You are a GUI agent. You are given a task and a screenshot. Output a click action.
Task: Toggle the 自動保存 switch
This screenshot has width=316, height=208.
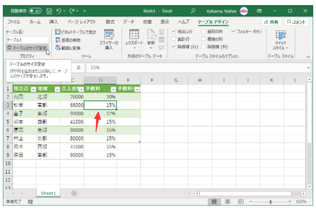click(x=35, y=11)
